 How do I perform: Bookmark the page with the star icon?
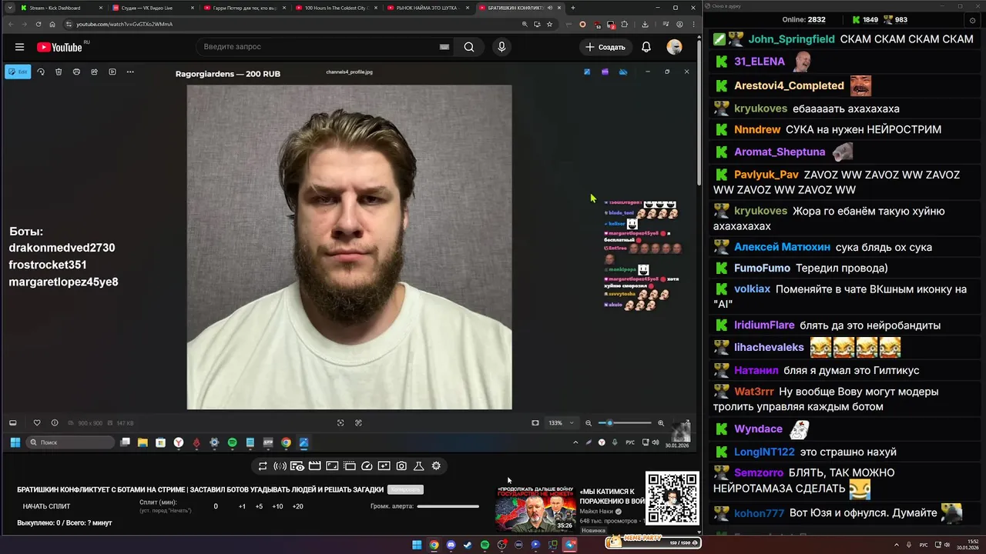(x=549, y=24)
